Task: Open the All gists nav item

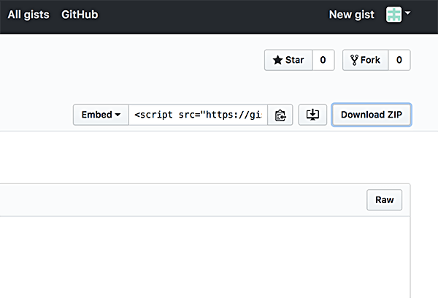Action: (29, 15)
